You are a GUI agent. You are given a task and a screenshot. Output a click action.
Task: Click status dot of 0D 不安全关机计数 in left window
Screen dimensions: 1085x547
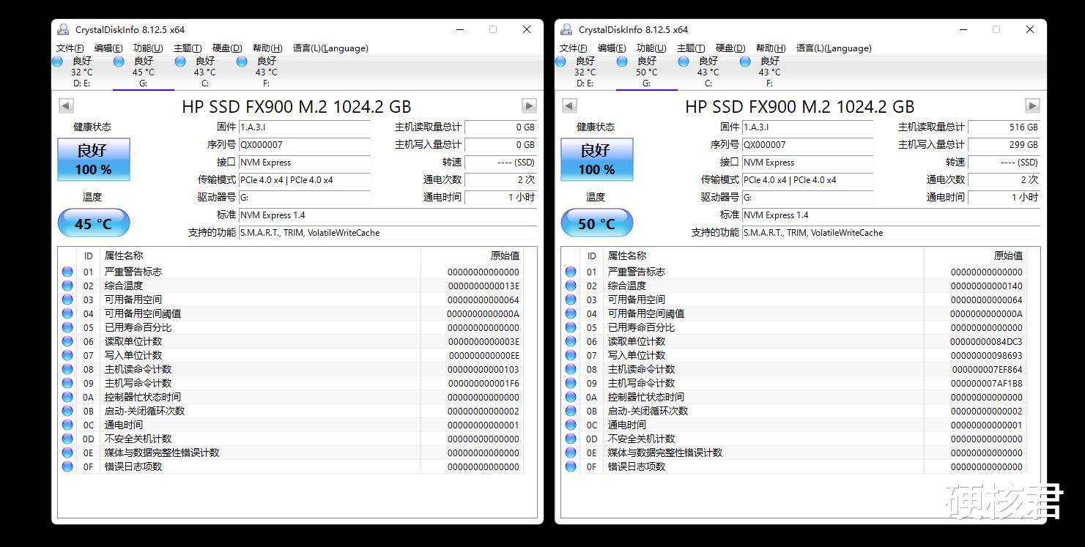(x=67, y=439)
